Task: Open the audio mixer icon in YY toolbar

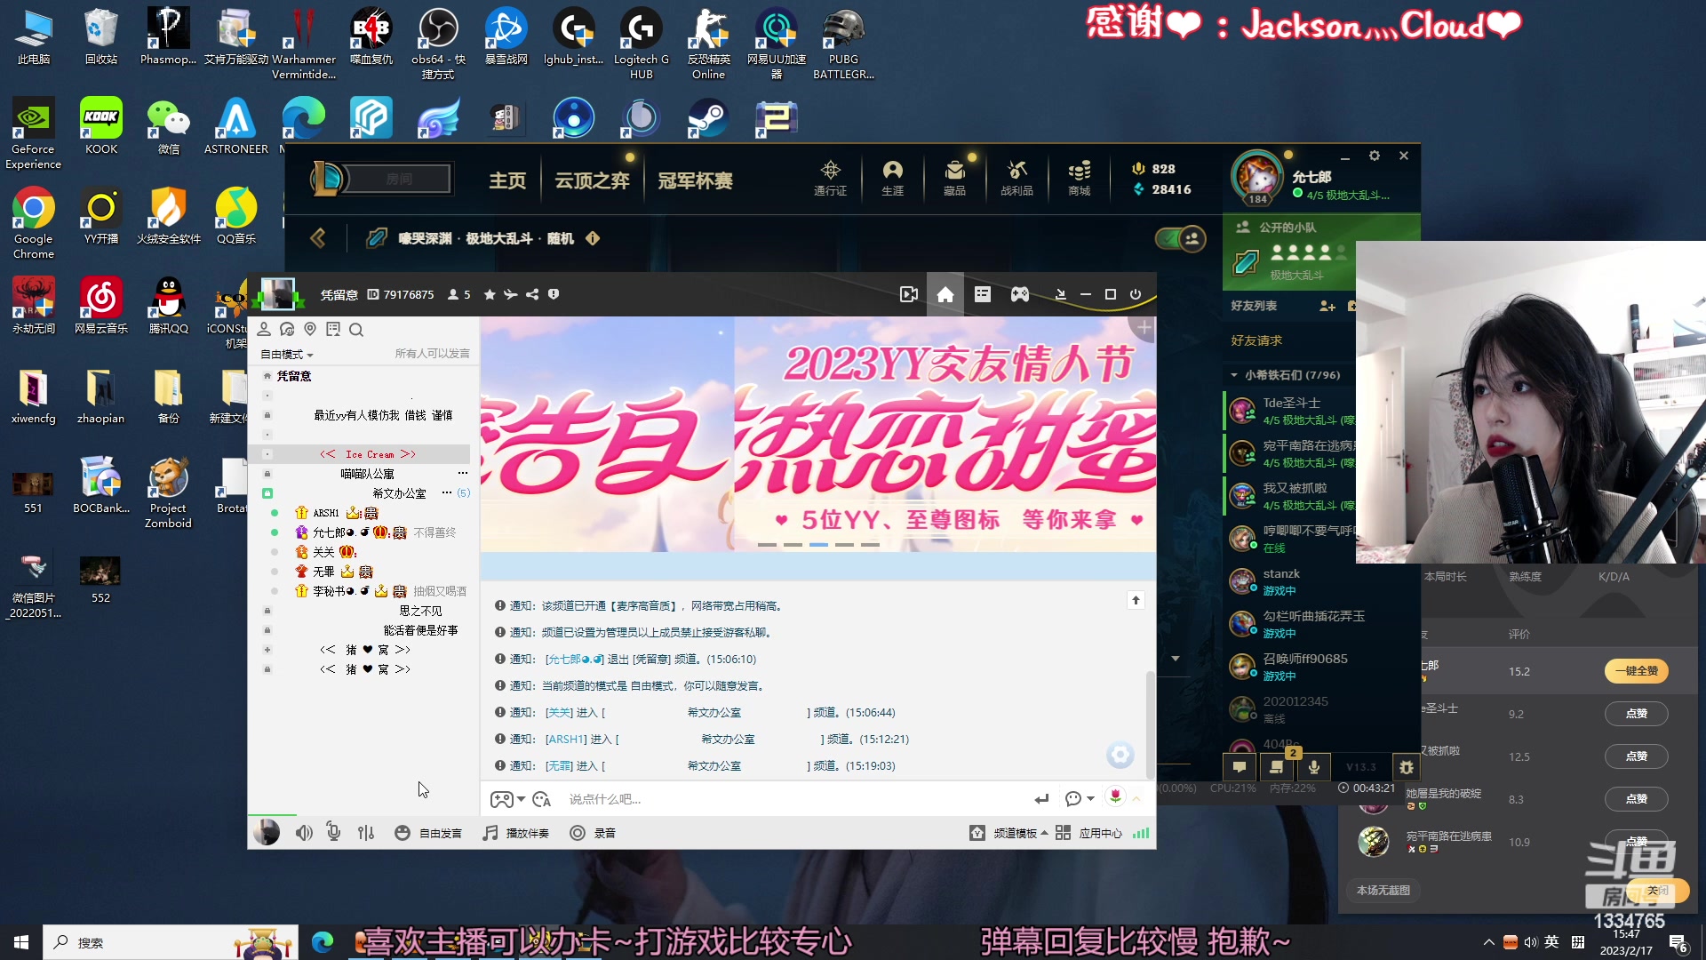Action: tap(366, 832)
